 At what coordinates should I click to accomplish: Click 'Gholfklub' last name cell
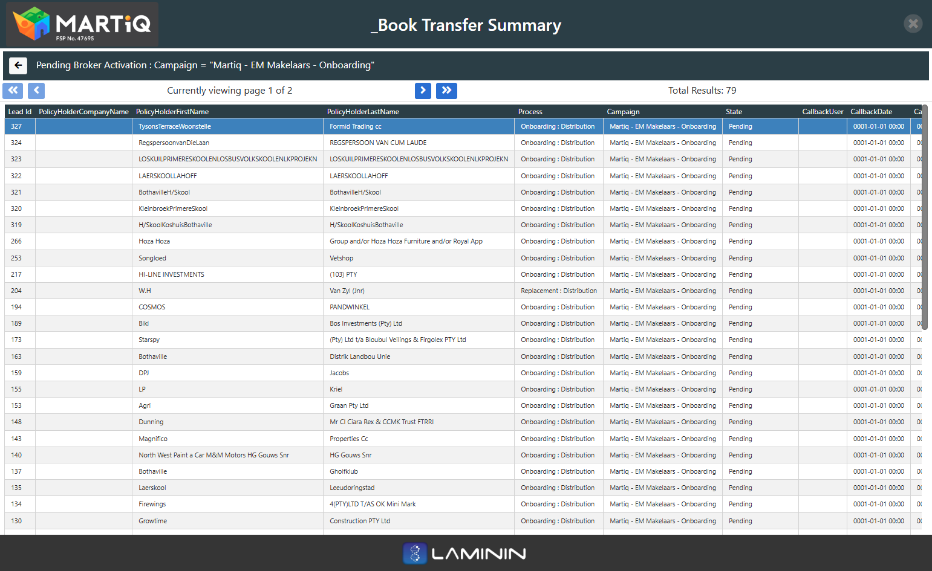click(x=419, y=471)
